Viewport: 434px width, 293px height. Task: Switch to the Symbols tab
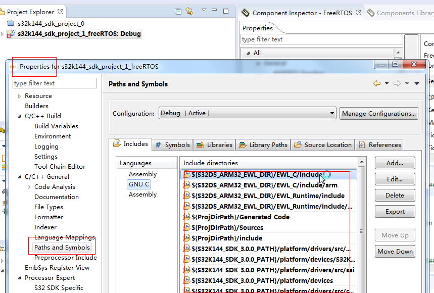pyautogui.click(x=173, y=144)
